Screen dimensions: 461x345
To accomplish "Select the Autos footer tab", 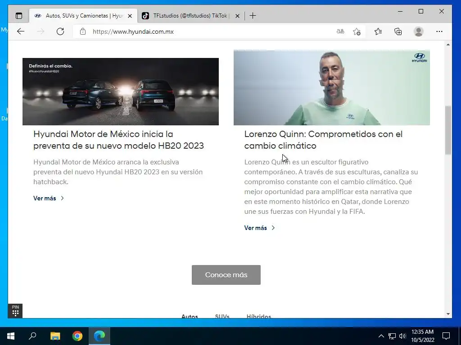I will click(x=190, y=316).
